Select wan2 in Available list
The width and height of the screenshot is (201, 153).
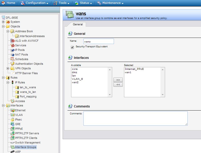point(75,82)
